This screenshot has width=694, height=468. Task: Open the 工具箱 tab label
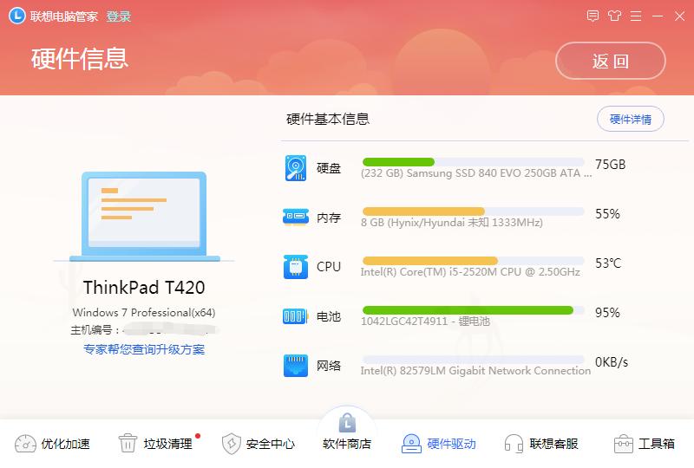tap(657, 444)
